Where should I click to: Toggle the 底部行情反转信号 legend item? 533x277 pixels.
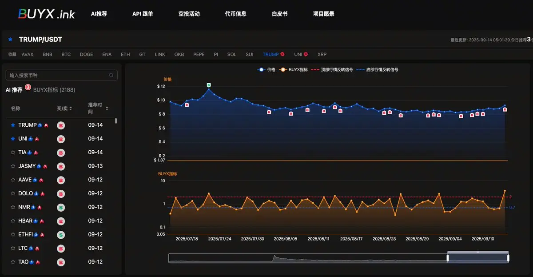378,70
